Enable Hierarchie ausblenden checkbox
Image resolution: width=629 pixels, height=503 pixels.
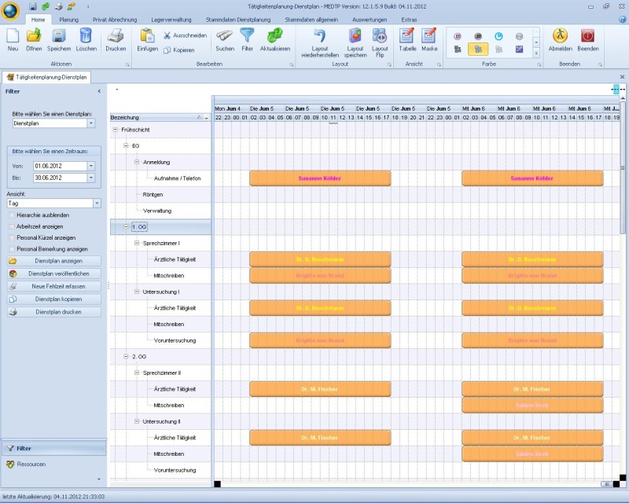pyautogui.click(x=11, y=215)
